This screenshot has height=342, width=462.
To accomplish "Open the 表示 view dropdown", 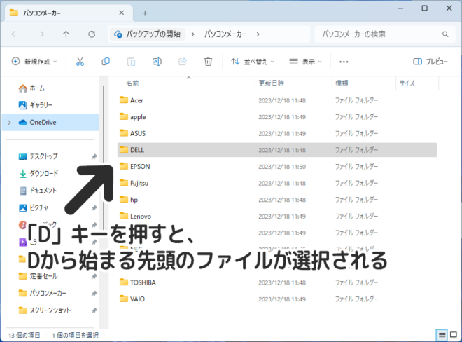I will point(305,62).
